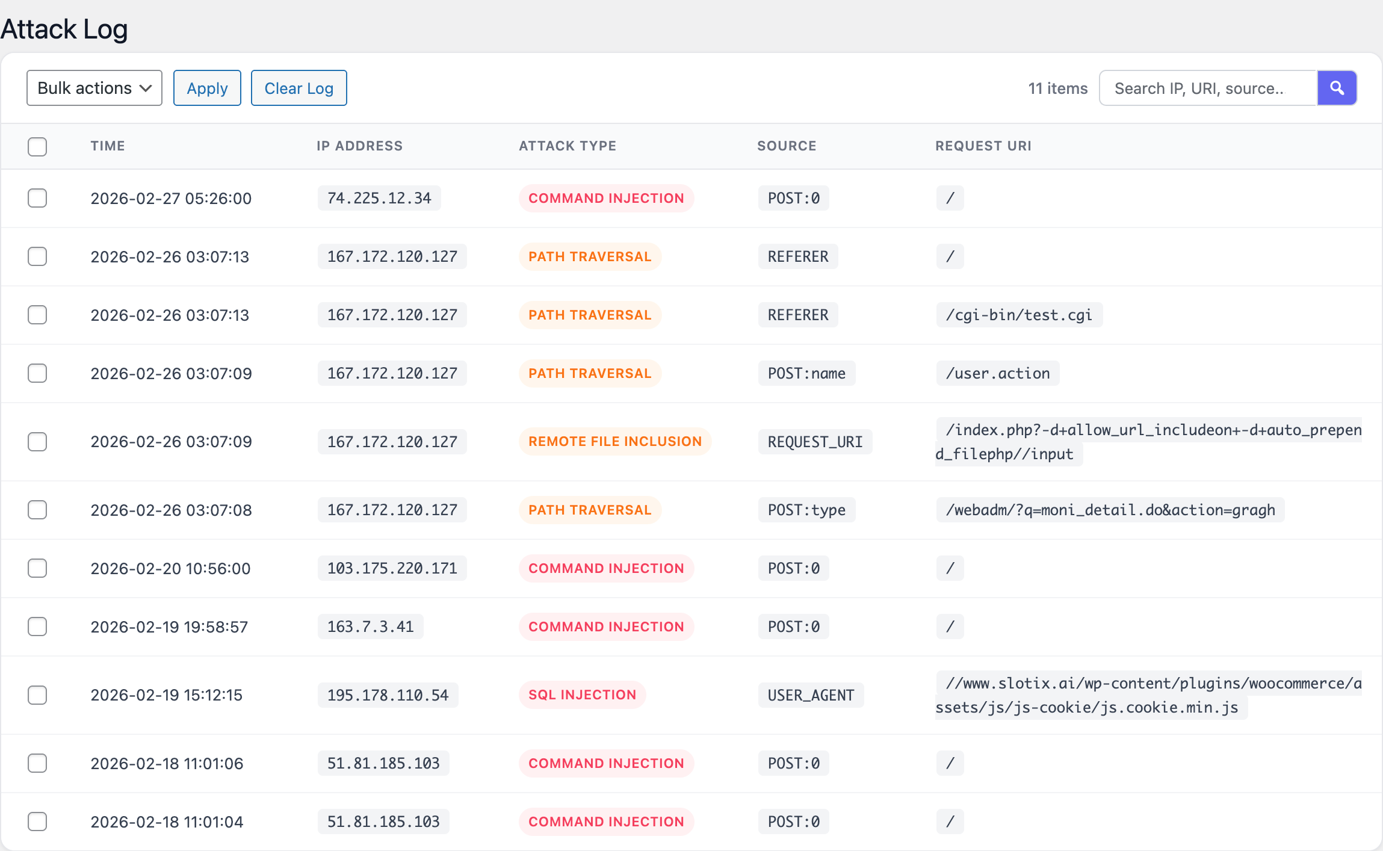Select the SQL Injection row checkbox
The height and width of the screenshot is (851, 1383).
coord(37,695)
